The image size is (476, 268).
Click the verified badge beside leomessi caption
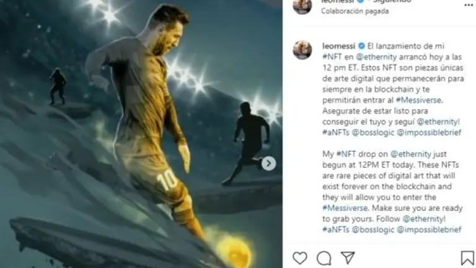pyautogui.click(x=361, y=46)
